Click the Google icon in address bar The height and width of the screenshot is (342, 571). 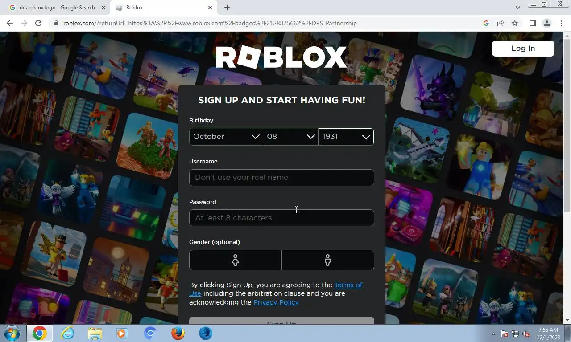[x=486, y=23]
